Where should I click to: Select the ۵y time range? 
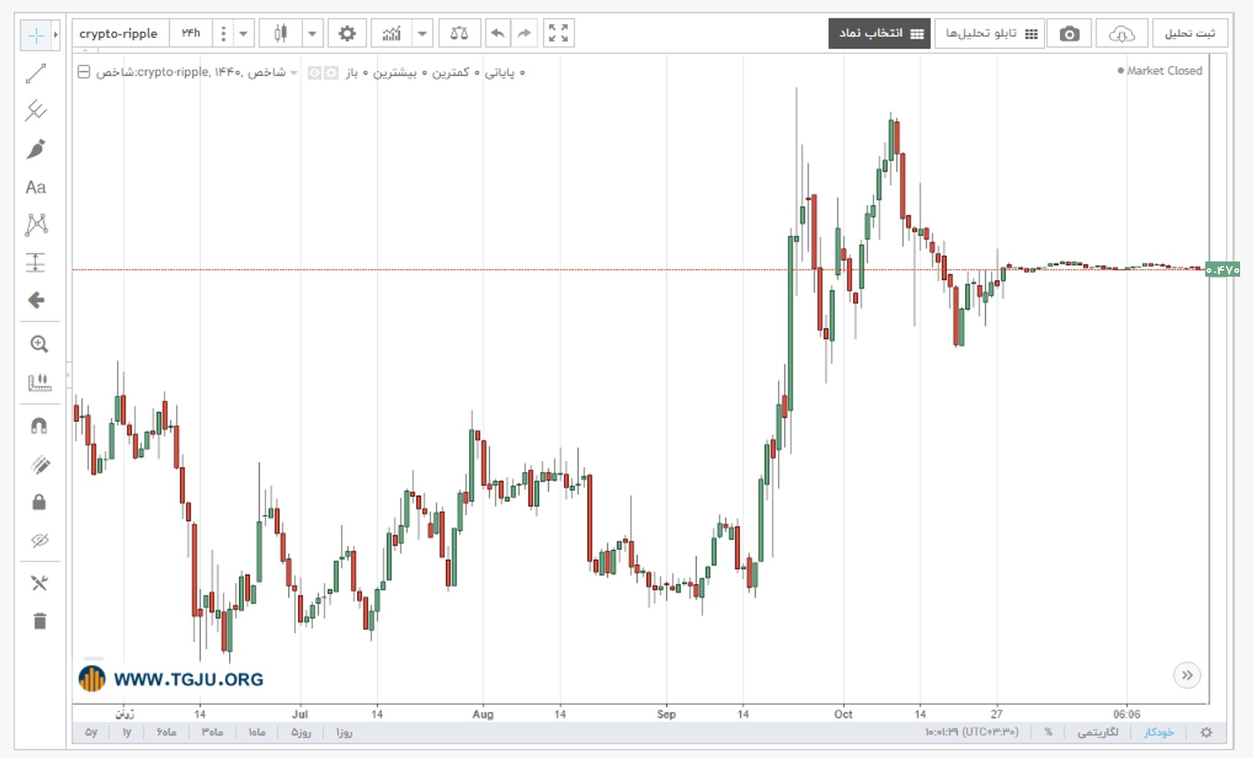click(92, 732)
